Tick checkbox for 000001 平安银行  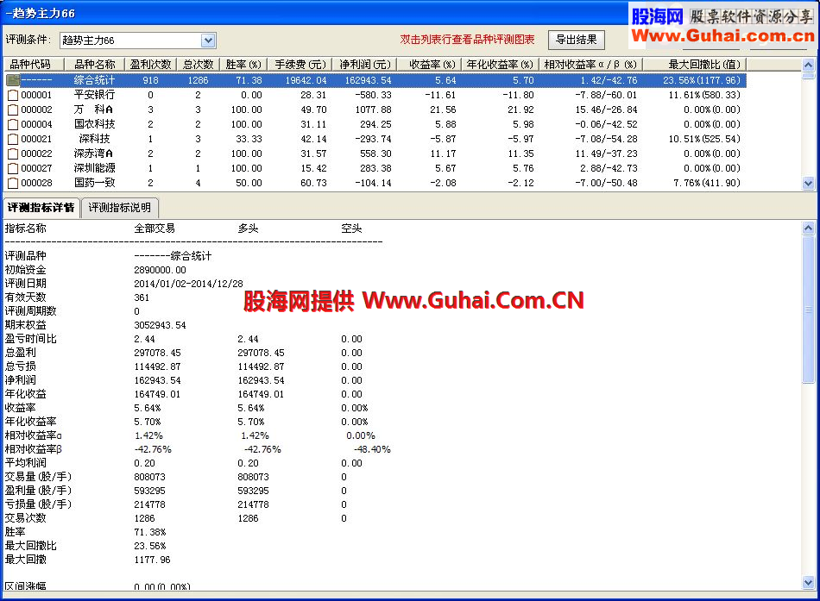click(x=13, y=95)
